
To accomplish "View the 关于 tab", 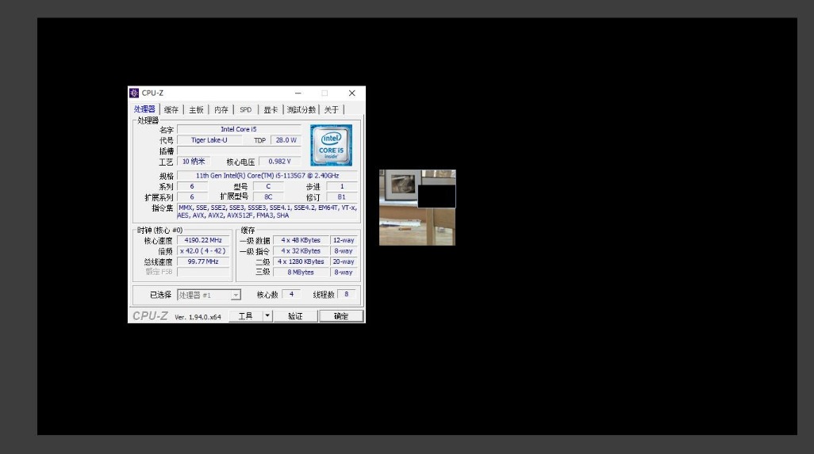I will 332,110.
